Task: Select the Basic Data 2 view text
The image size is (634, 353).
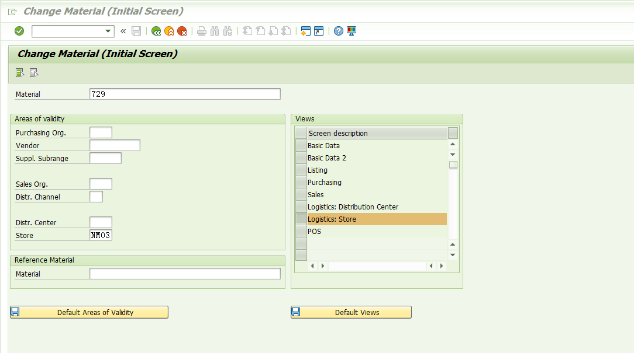Action: [327, 158]
